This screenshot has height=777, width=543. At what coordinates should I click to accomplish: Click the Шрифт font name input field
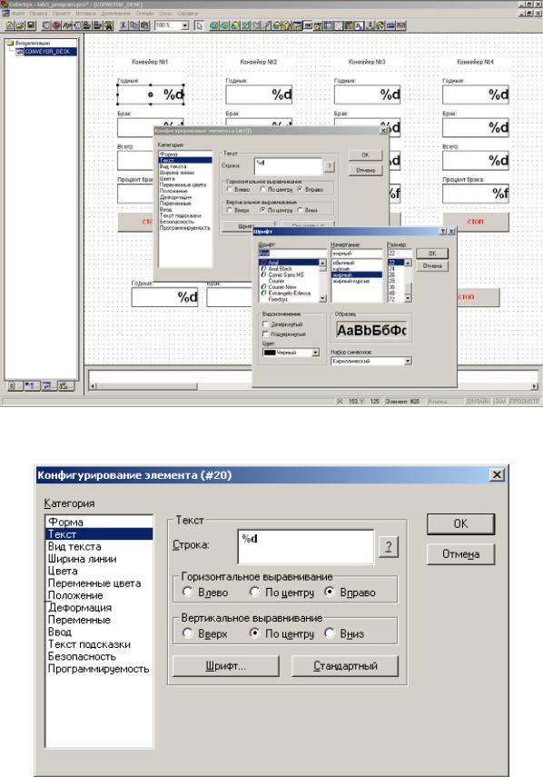tap(292, 254)
